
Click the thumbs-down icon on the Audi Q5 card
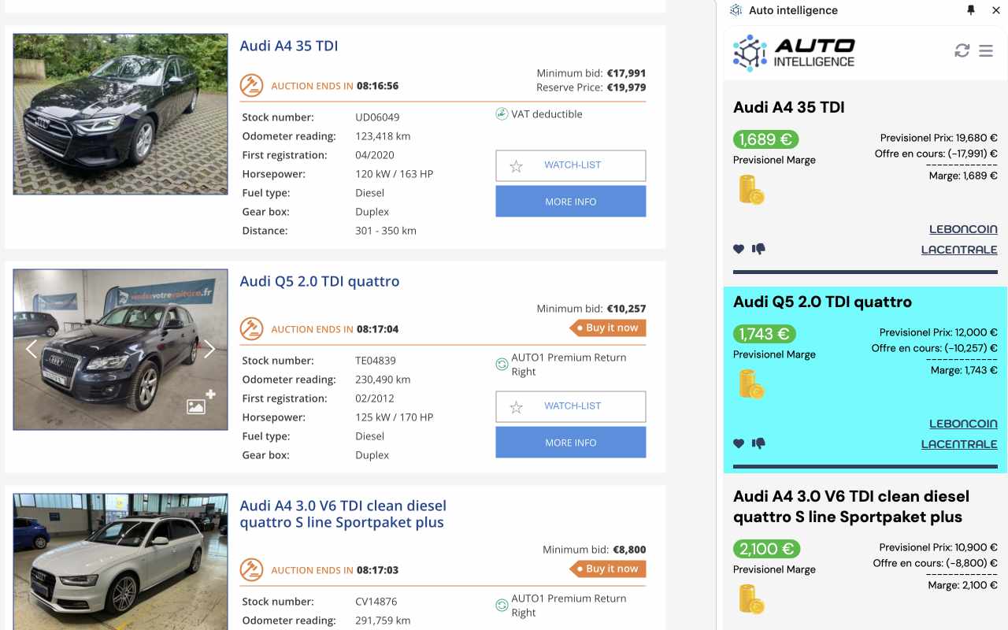click(x=758, y=443)
